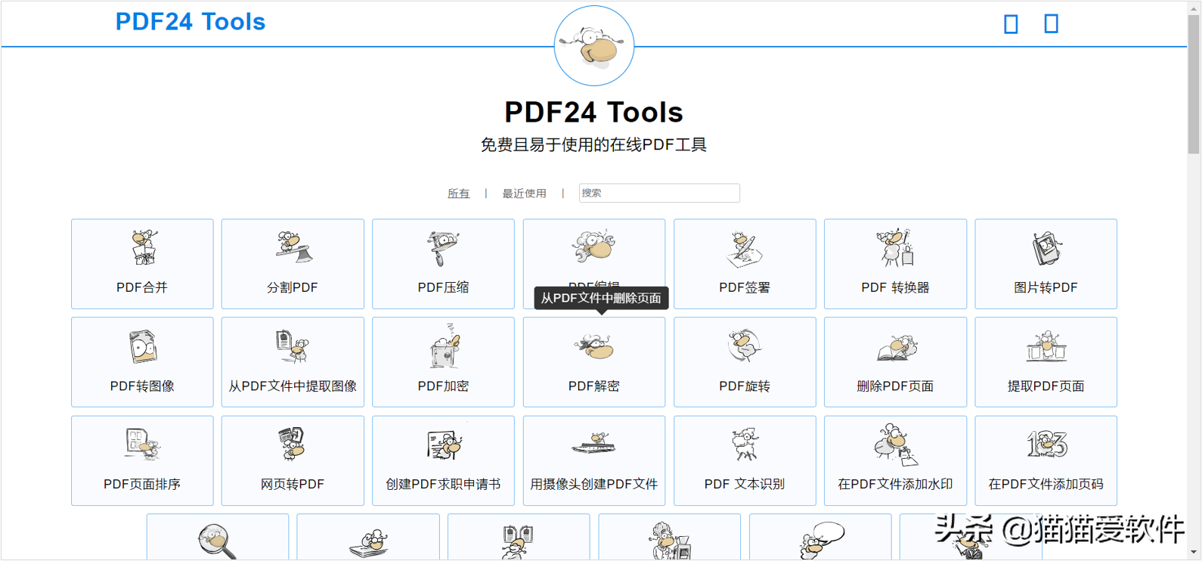Open the 在PDF文件添加水印 watermark tool

tap(895, 460)
